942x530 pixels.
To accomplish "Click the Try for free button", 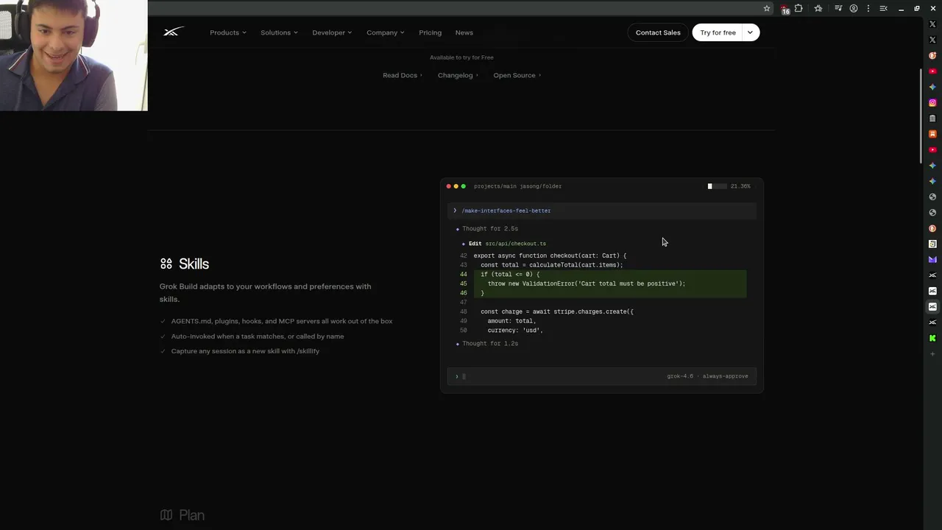I will click(718, 32).
